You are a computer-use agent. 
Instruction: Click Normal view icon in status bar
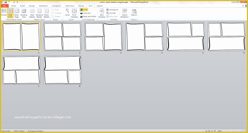click(x=206, y=131)
